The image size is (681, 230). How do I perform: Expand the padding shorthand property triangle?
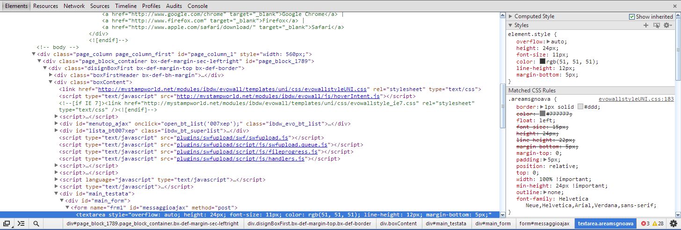click(545, 160)
